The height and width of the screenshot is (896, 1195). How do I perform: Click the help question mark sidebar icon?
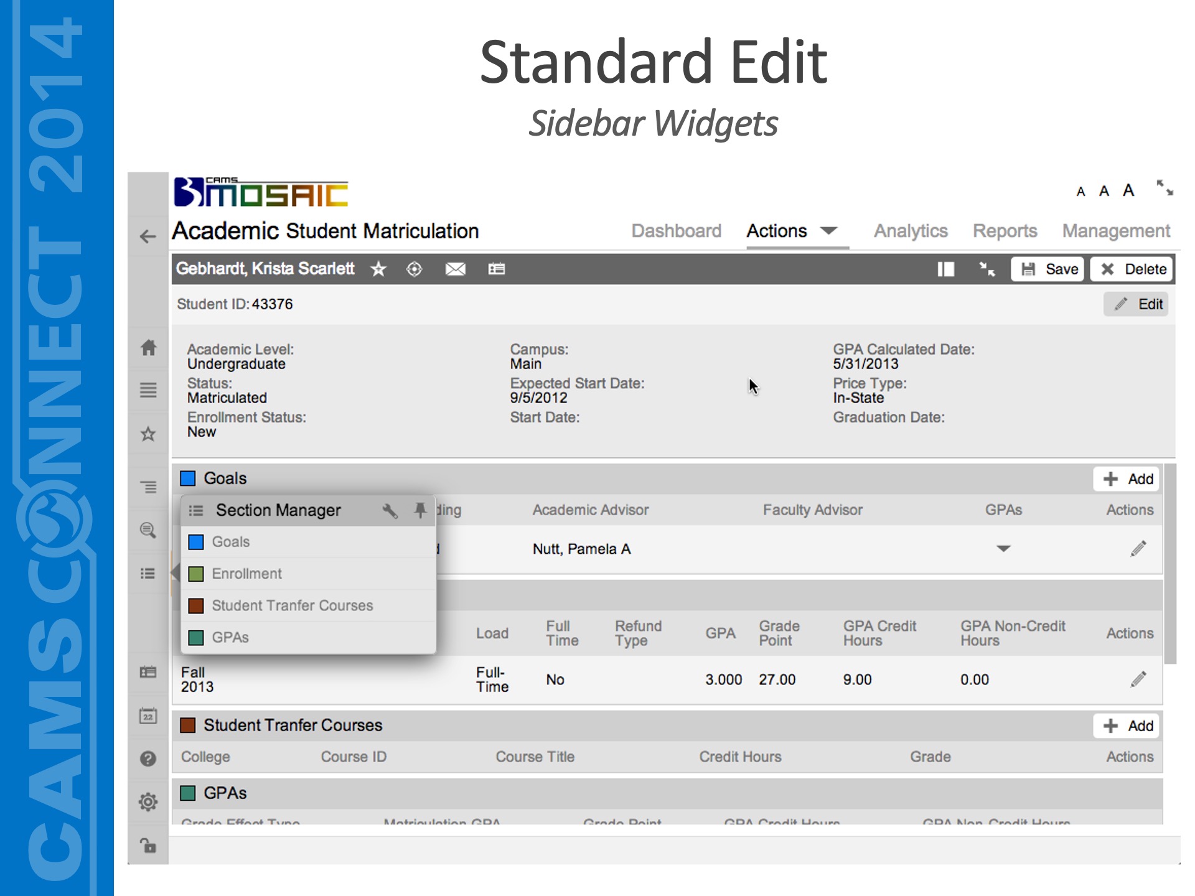point(148,758)
